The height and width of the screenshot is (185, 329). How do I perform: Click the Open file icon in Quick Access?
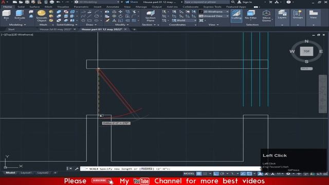click(x=21, y=2)
